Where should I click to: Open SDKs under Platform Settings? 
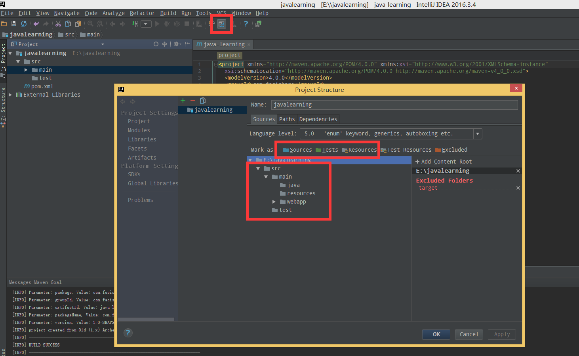[134, 174]
